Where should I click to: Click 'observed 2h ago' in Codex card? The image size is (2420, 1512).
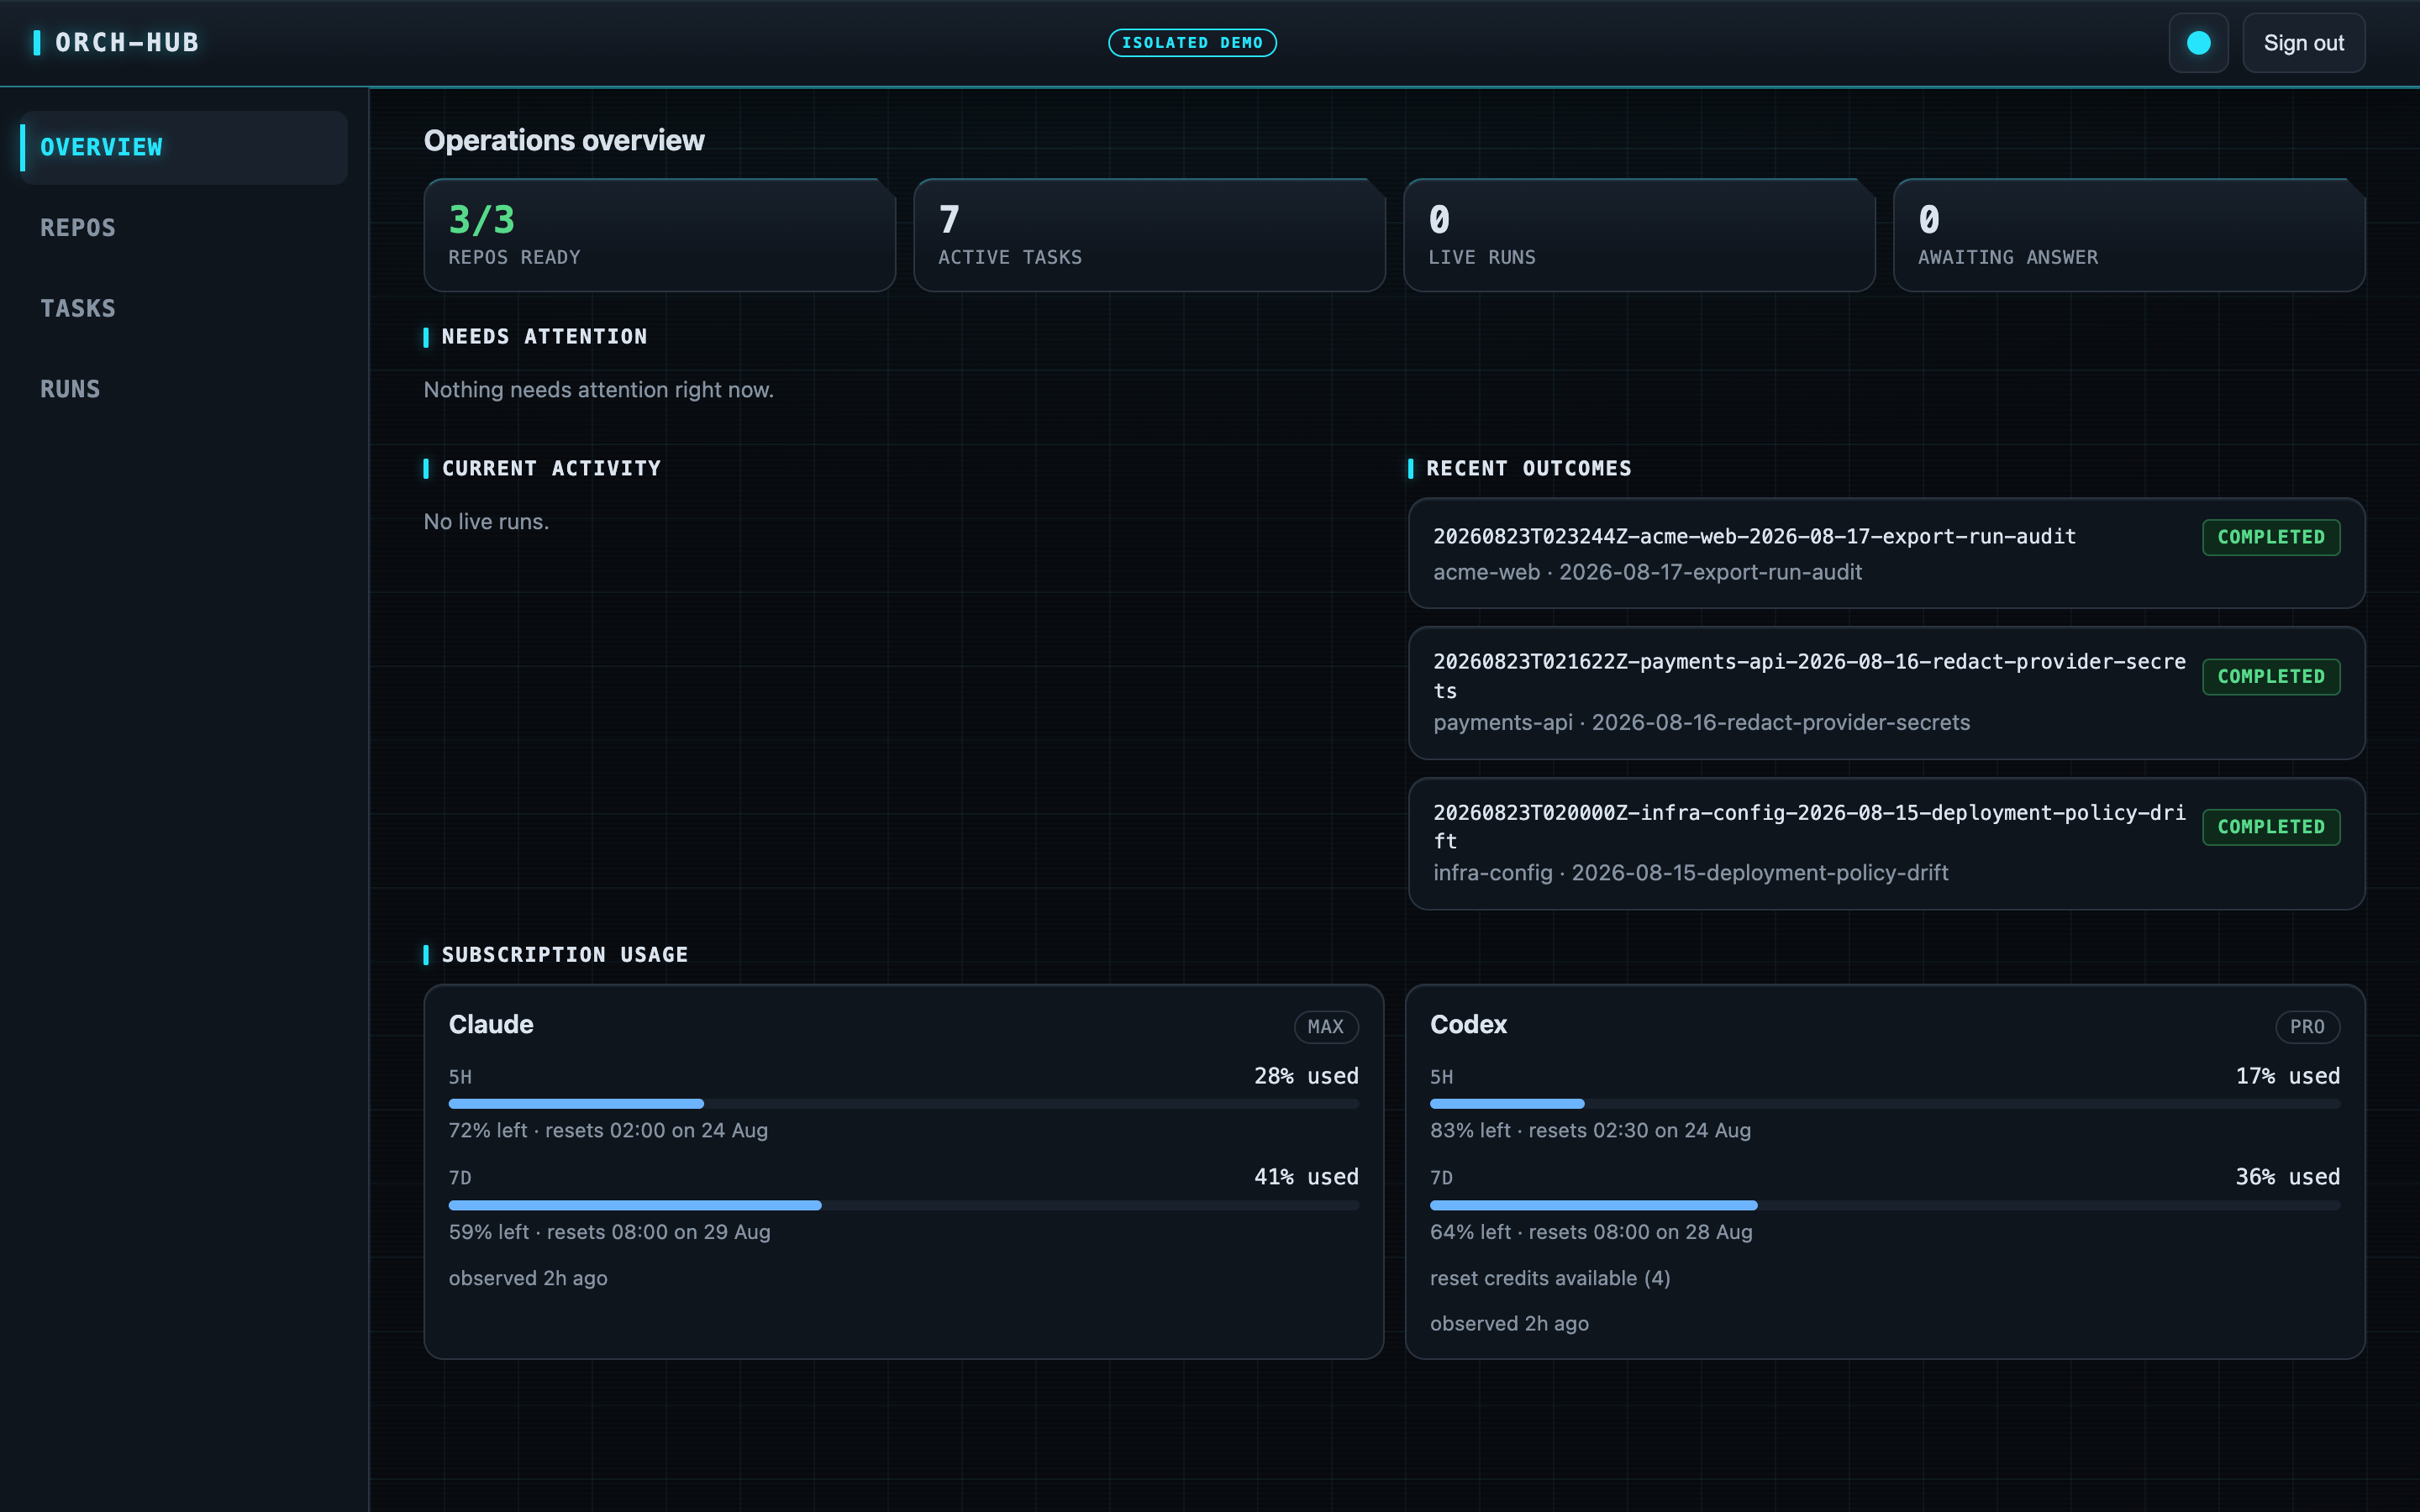(1509, 1323)
